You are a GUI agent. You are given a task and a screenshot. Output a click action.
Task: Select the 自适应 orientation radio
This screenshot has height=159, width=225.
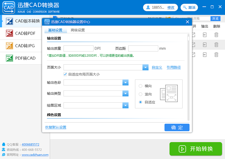[140, 102]
